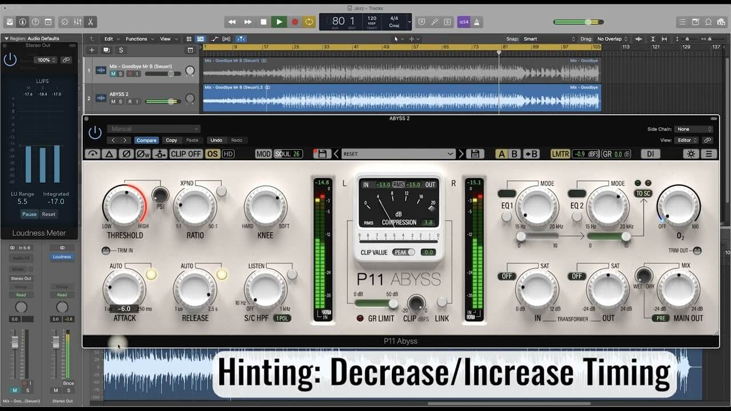The image size is (731, 411).
Task: Click the Compare button
Action: click(146, 140)
